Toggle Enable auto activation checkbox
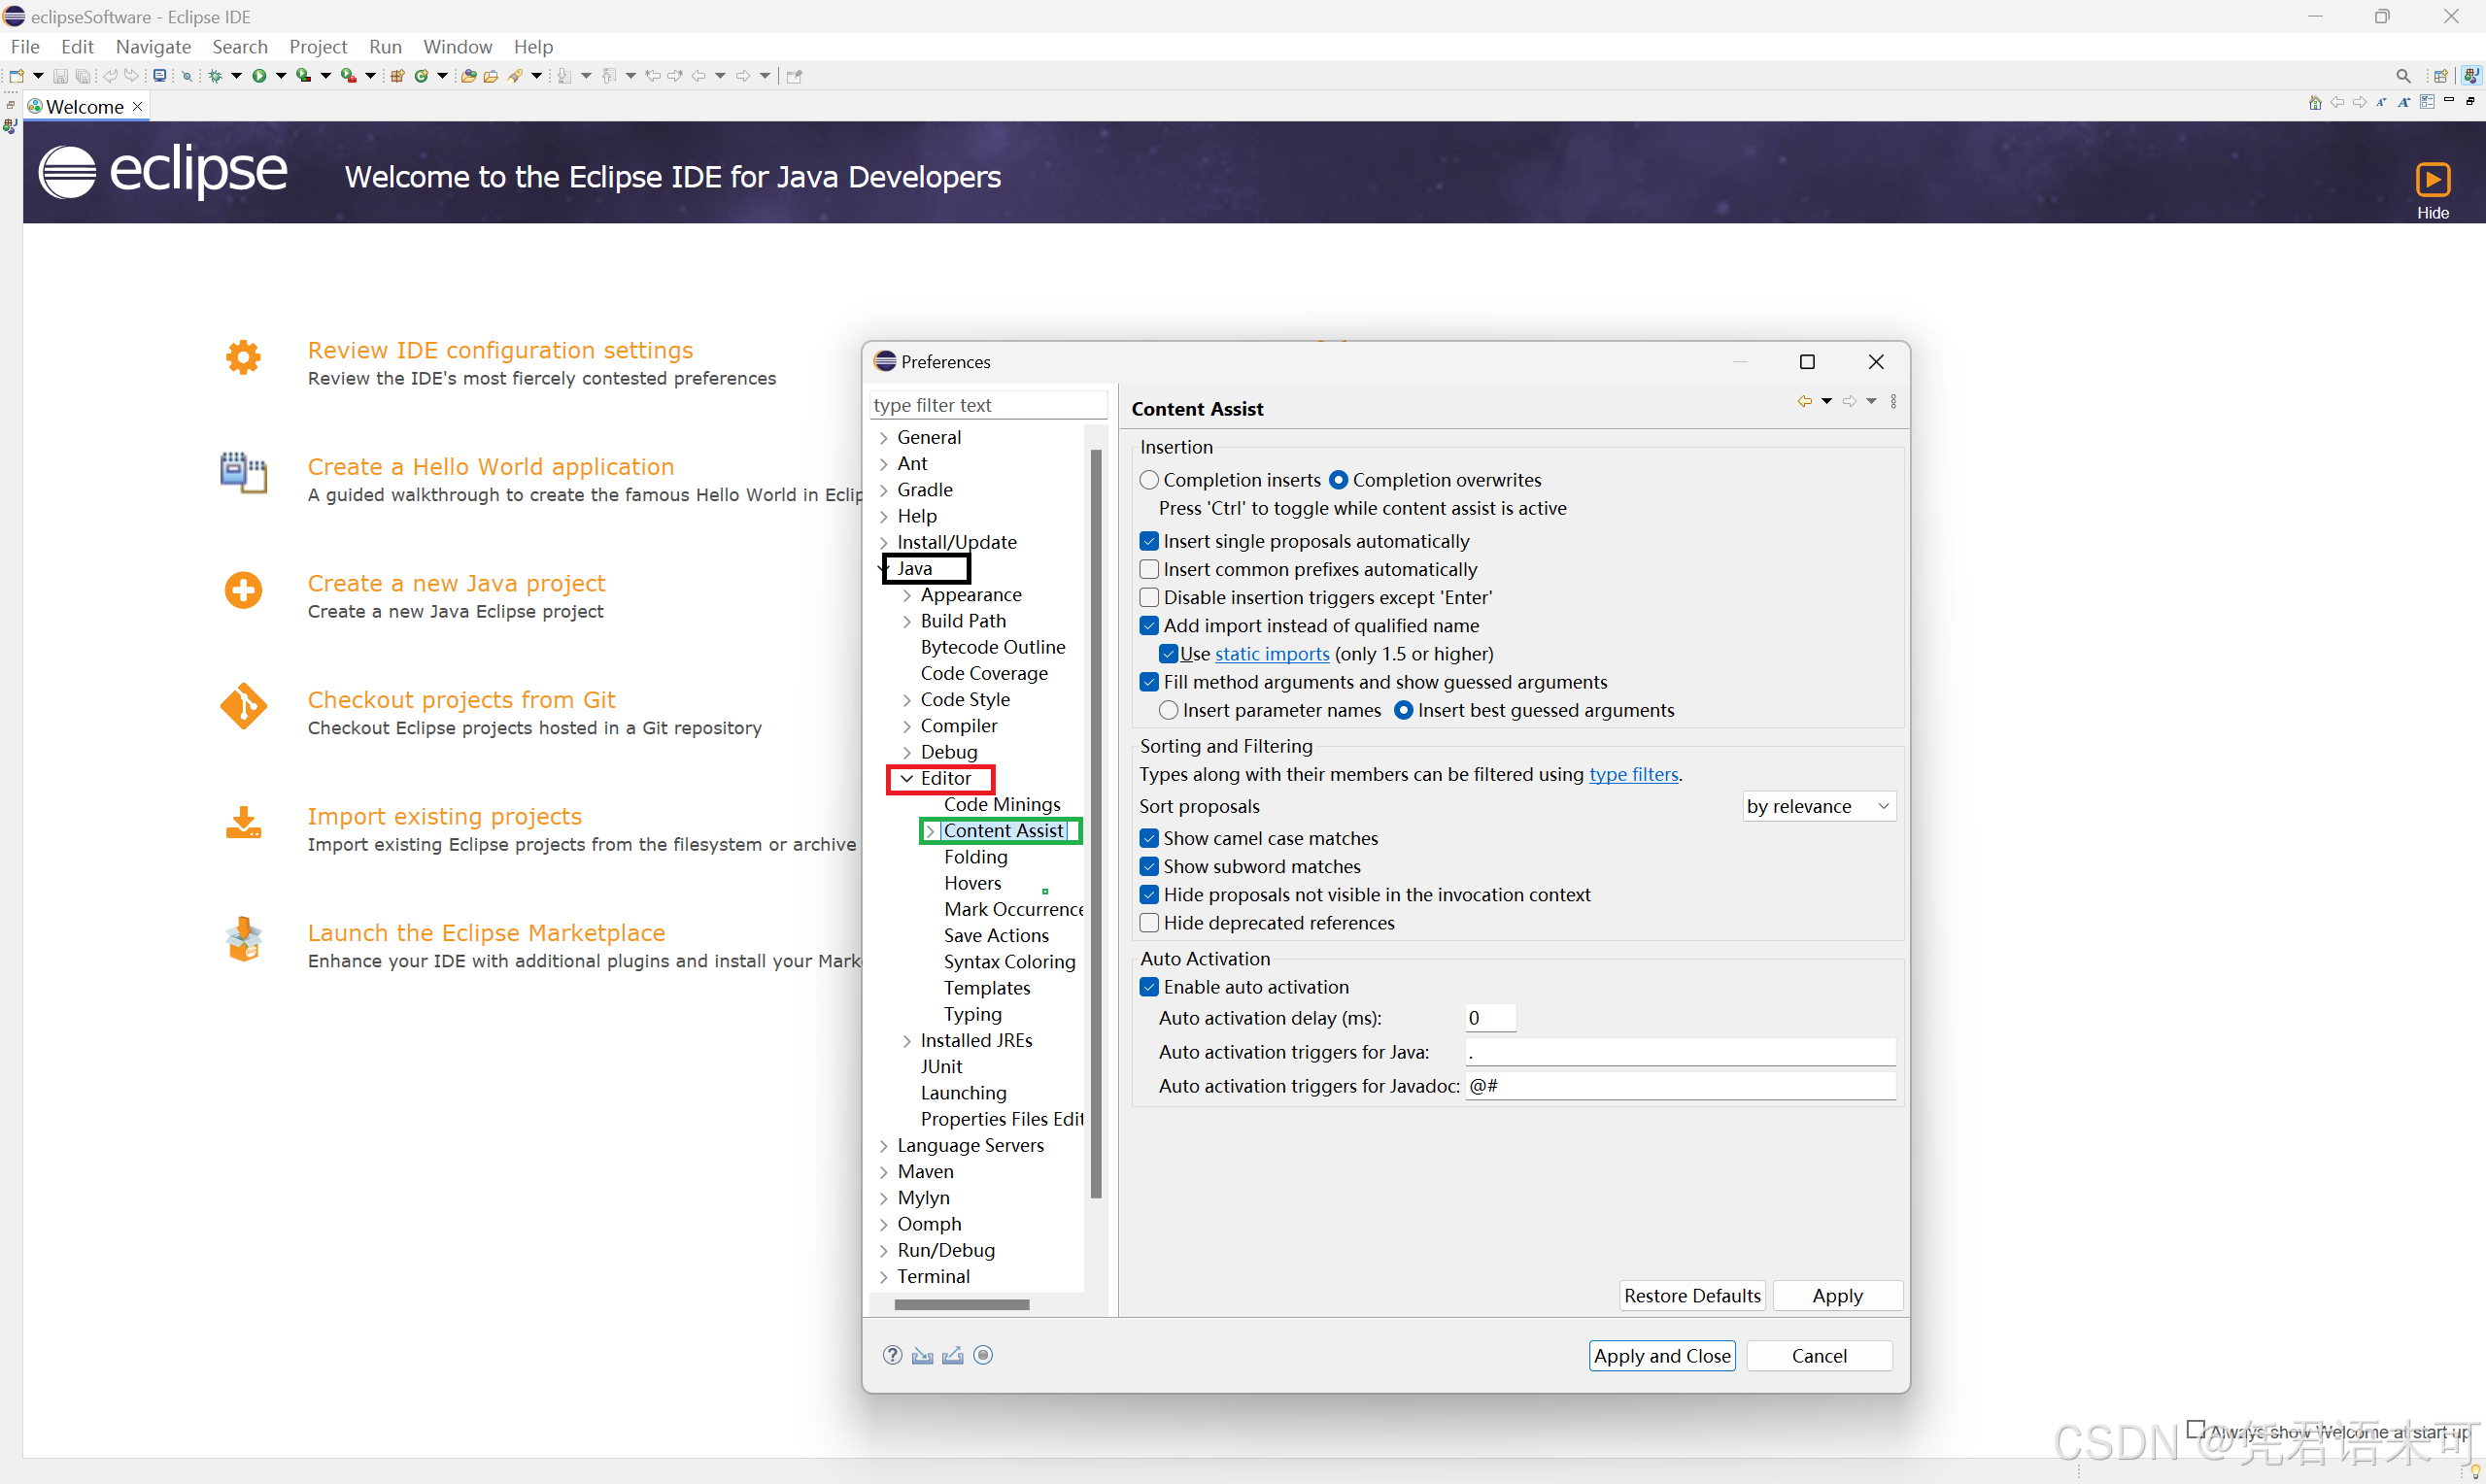The image size is (2486, 1484). 1149,987
